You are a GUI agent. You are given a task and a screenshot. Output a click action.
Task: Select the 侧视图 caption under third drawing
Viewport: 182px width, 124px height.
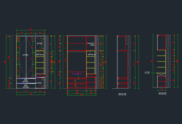(122, 95)
